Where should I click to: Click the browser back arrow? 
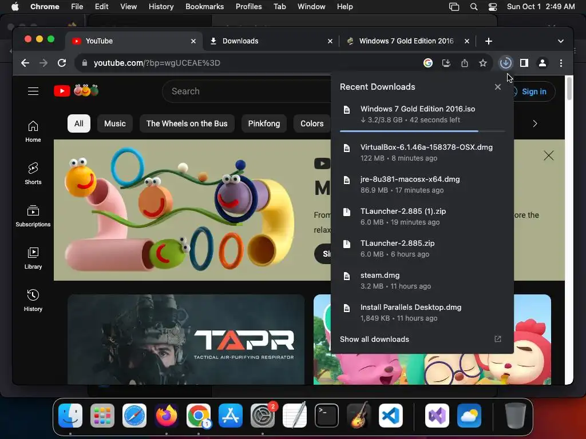point(25,63)
